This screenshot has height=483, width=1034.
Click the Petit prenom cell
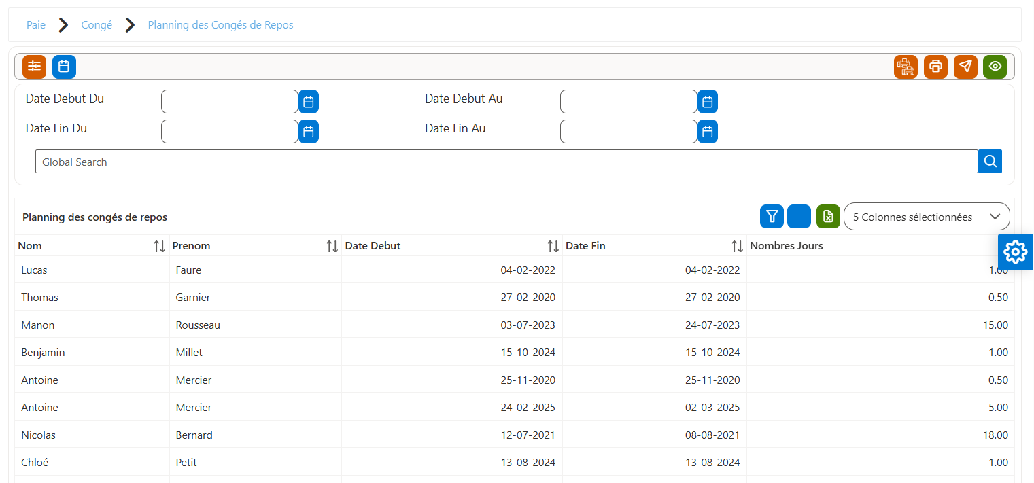[x=255, y=463]
